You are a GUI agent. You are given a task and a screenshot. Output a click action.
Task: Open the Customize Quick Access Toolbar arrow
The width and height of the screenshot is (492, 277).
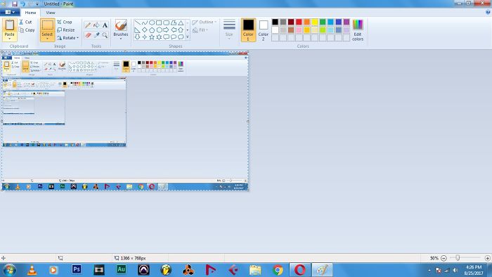click(x=37, y=4)
